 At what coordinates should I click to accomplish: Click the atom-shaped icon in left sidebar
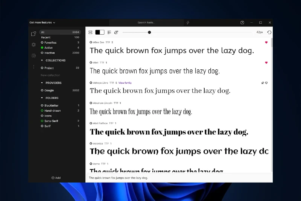[33, 44]
